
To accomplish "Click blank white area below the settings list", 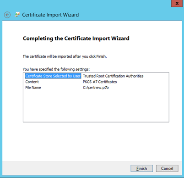I will 92,141.
